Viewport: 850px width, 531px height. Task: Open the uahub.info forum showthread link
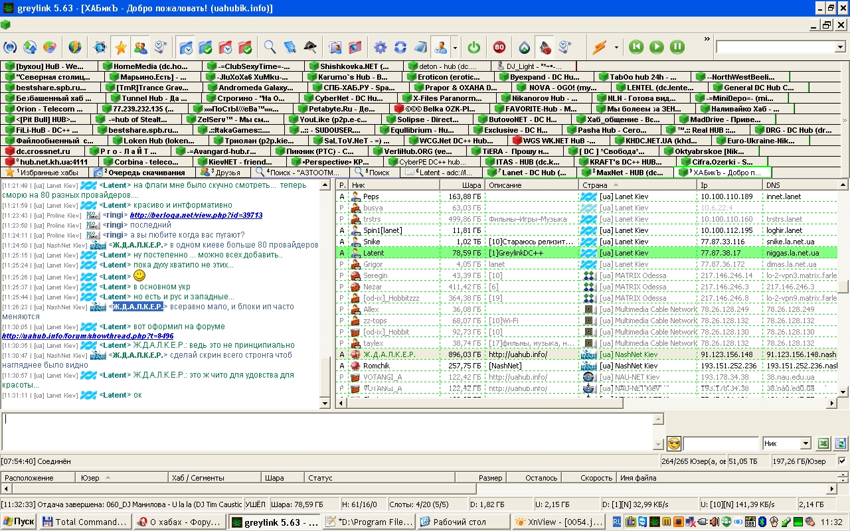[x=88, y=336]
